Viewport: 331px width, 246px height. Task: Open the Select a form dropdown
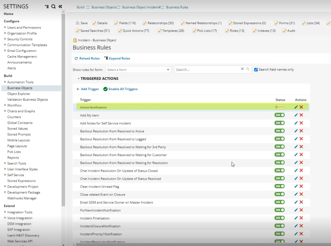pyautogui.click(x=138, y=70)
